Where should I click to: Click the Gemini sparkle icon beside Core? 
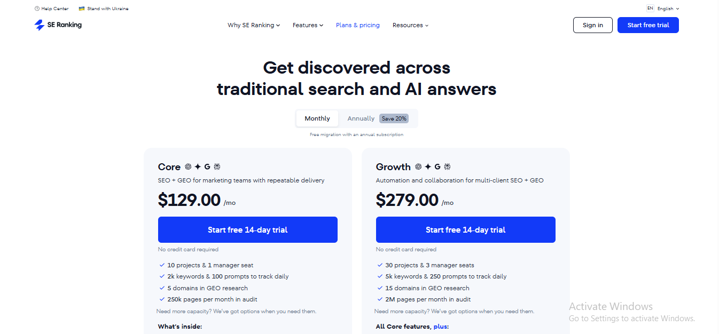tap(198, 167)
